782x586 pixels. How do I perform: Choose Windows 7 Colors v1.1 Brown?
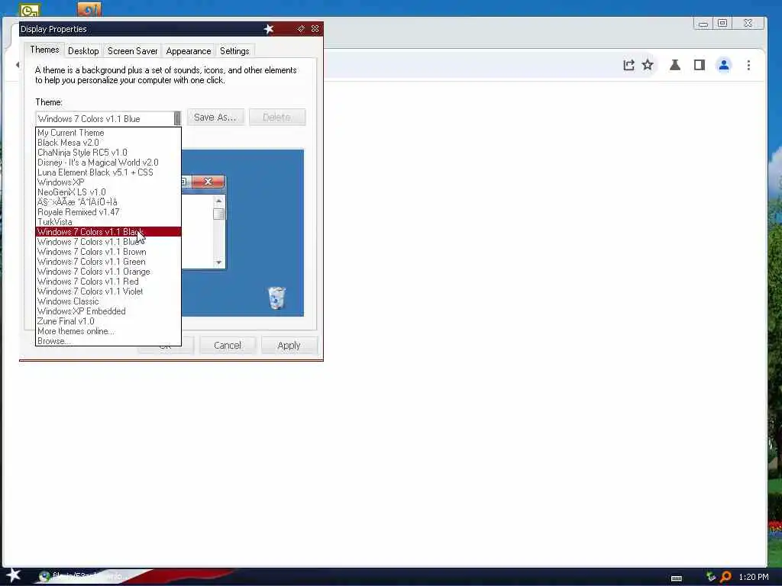tap(108, 252)
